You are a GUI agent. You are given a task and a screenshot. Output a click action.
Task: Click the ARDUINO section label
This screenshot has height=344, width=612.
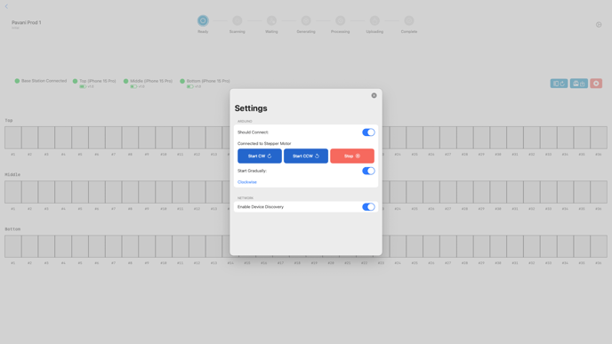click(x=245, y=121)
